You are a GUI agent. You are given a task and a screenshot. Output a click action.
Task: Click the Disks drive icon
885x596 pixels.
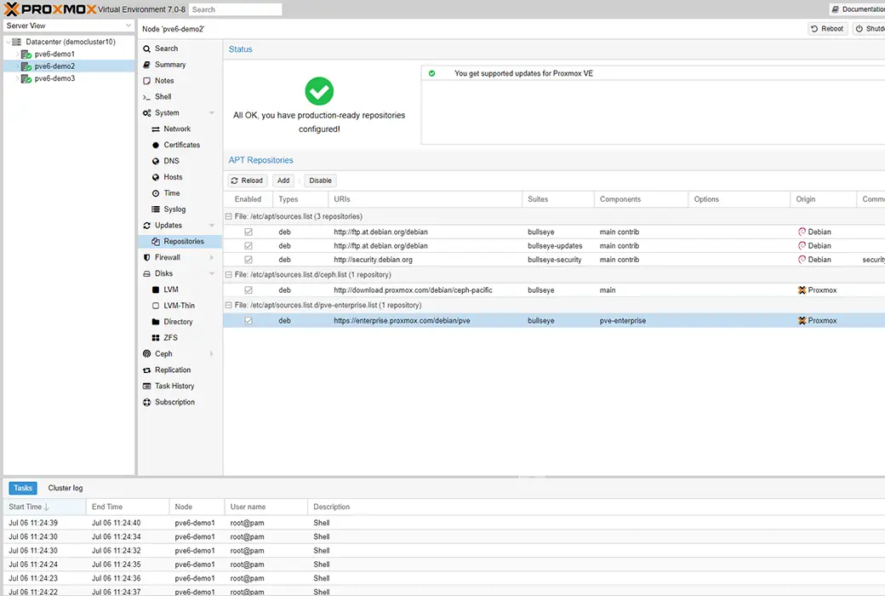tap(146, 273)
